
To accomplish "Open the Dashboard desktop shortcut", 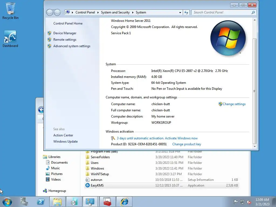I will pyautogui.click(x=10, y=39).
